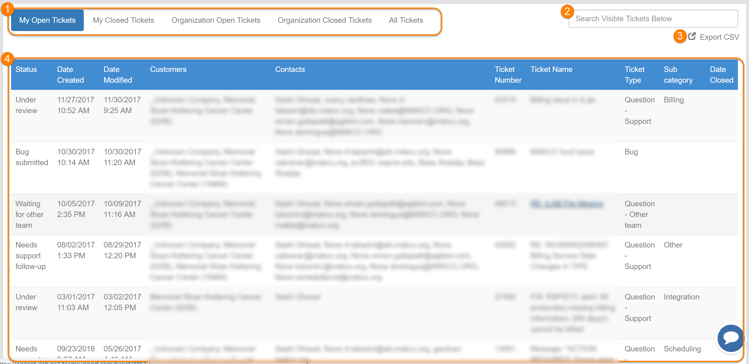
Task: Click the Export CSV icon
Action: tap(692, 37)
